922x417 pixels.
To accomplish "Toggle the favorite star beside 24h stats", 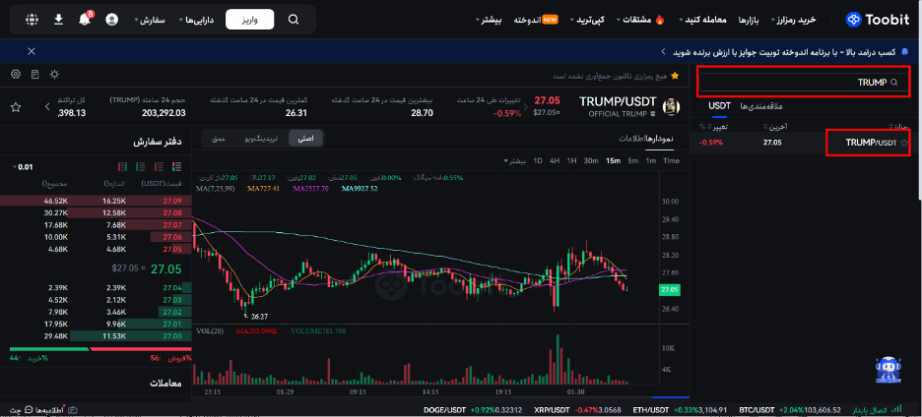I will tap(15, 106).
